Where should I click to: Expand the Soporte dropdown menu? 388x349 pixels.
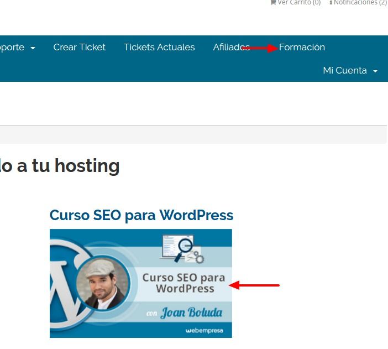click(17, 47)
